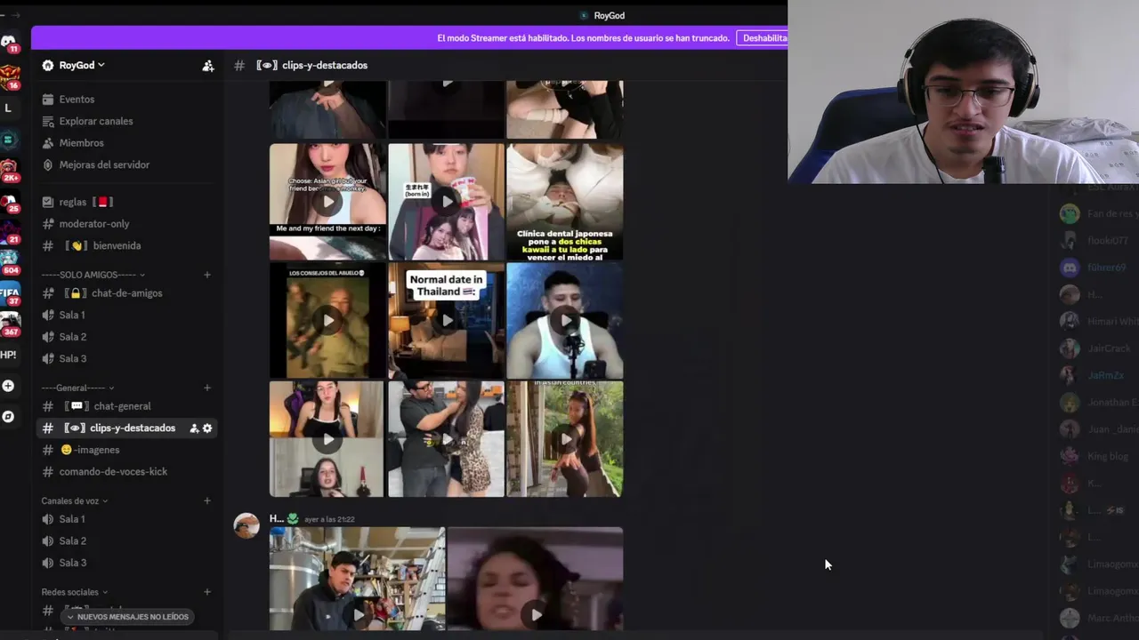Viewport: 1139px width, 640px height.
Task: Play Los consejos del abuelo video
Action: click(x=327, y=320)
